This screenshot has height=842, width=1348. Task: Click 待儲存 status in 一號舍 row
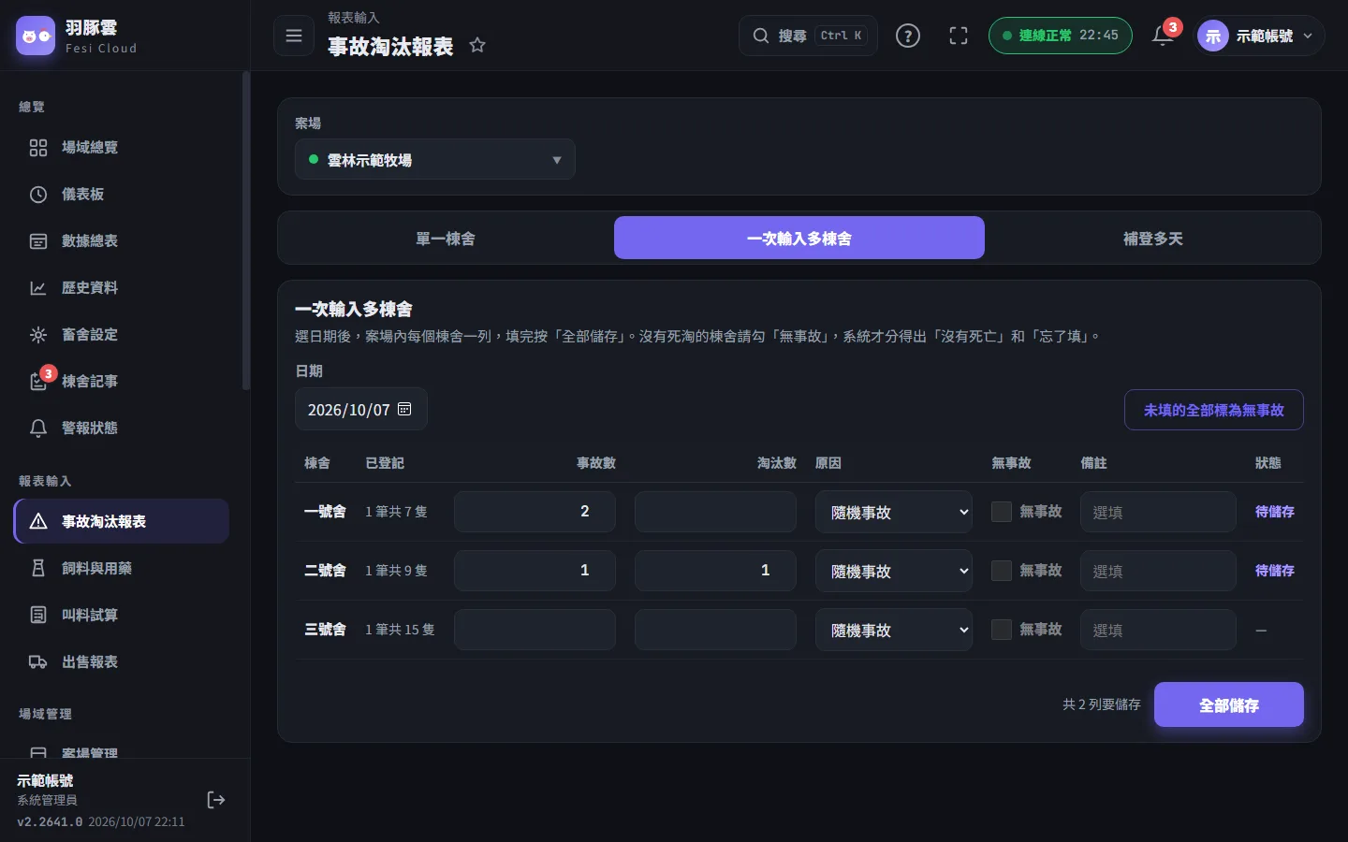click(x=1274, y=512)
